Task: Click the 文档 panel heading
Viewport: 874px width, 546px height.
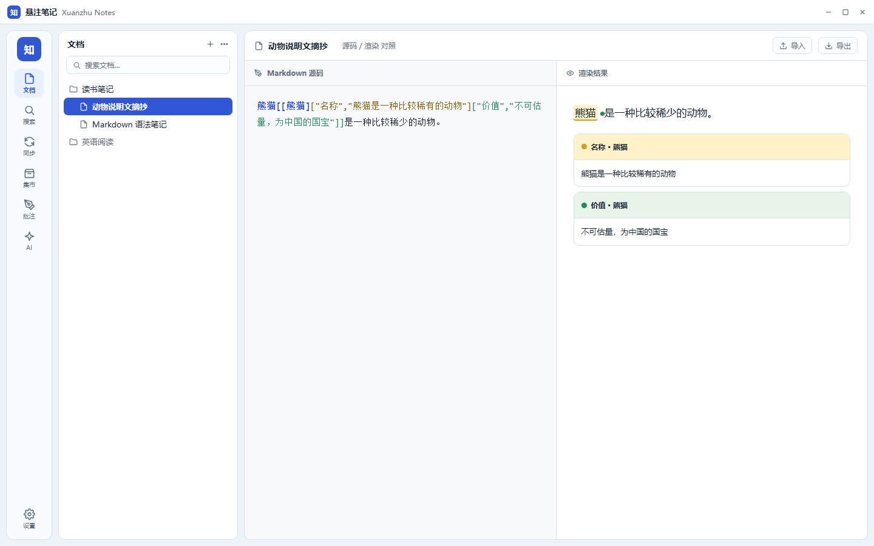Action: [76, 44]
